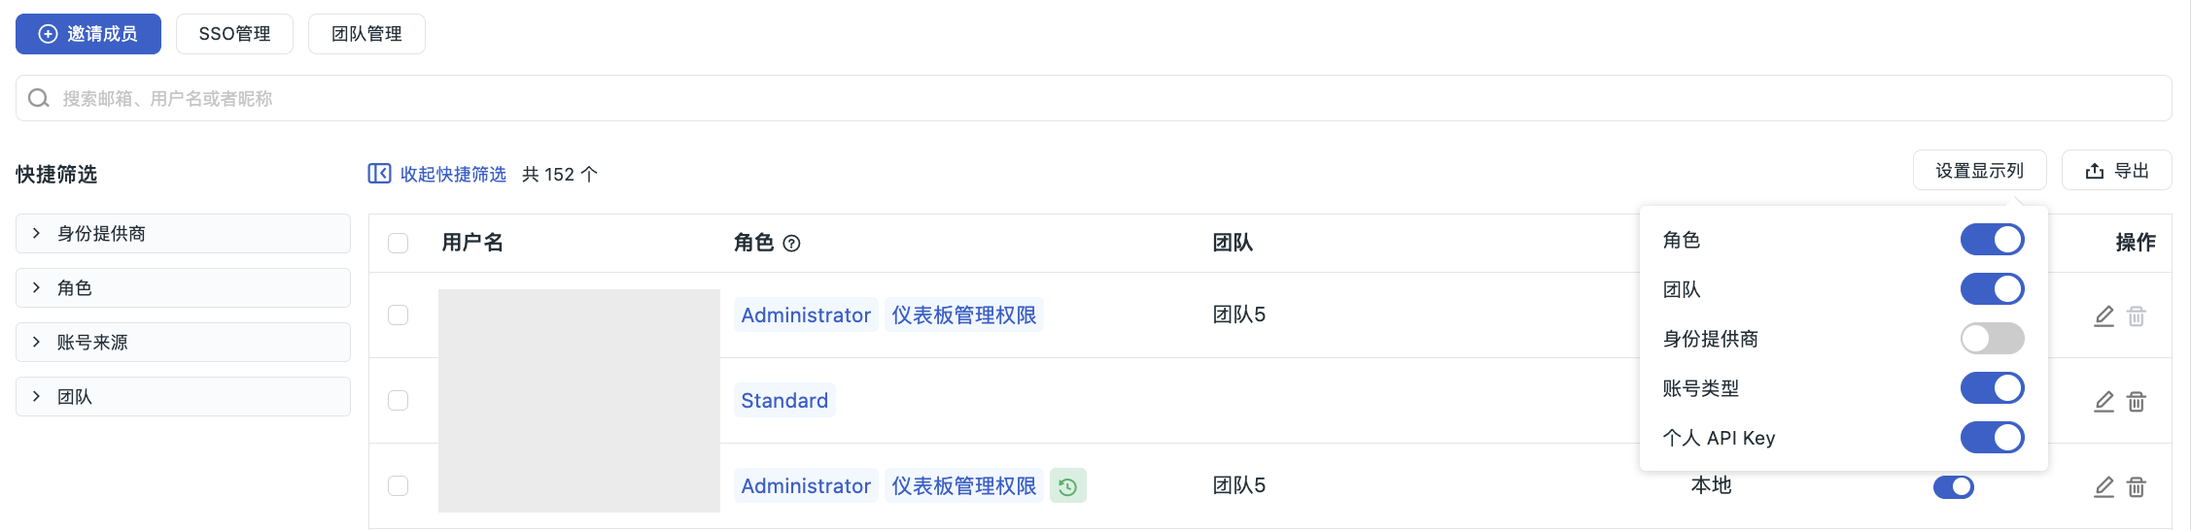Expand the 身份提供商 quick filter
Image resolution: width=2191 pixels, height=530 pixels.
point(183,233)
